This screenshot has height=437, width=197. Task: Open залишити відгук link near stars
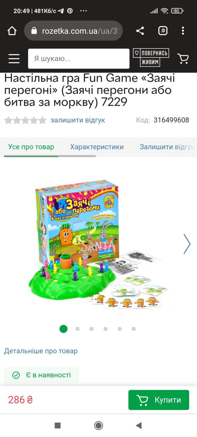click(x=78, y=120)
